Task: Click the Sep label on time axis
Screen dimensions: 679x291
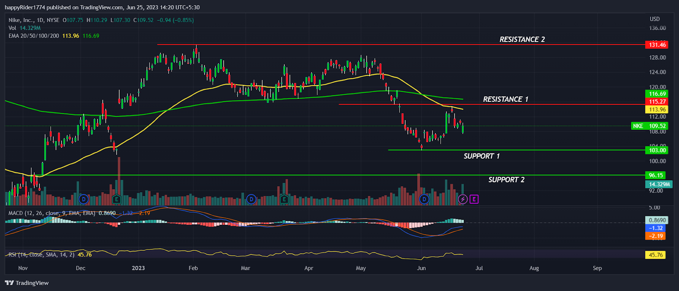Action: click(x=597, y=268)
